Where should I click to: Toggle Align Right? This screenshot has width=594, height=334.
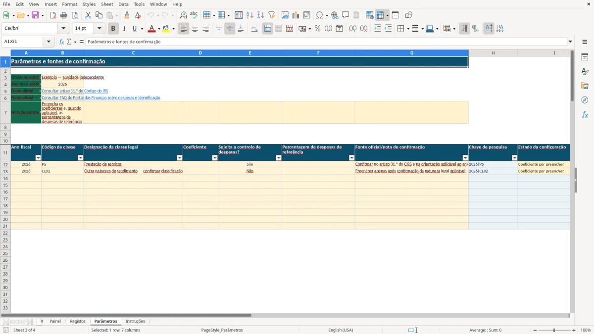point(206,29)
